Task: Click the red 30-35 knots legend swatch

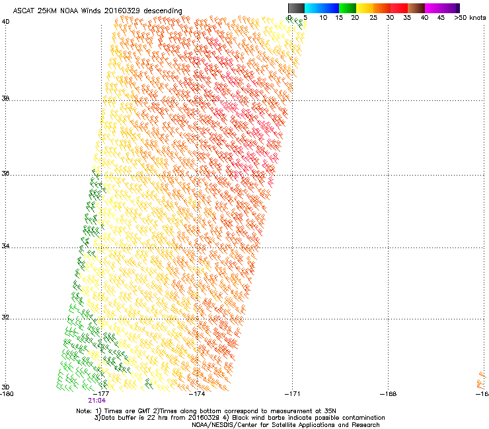Action: coord(399,8)
